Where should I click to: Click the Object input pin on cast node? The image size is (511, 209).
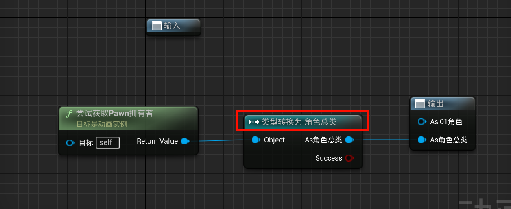(x=256, y=140)
